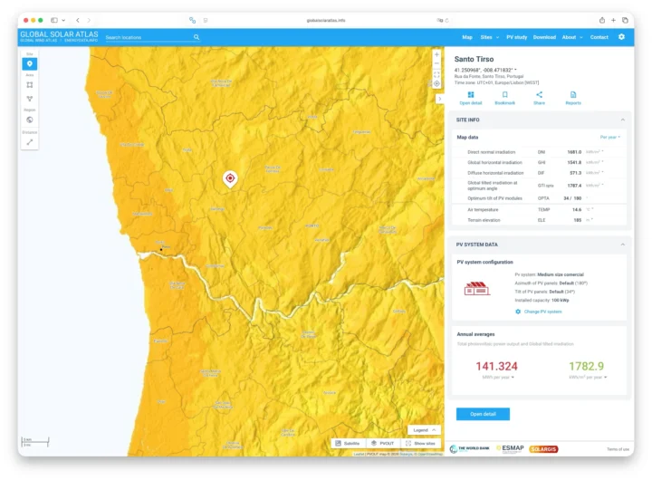Click the green 1782.9 irradiation value

pos(586,366)
